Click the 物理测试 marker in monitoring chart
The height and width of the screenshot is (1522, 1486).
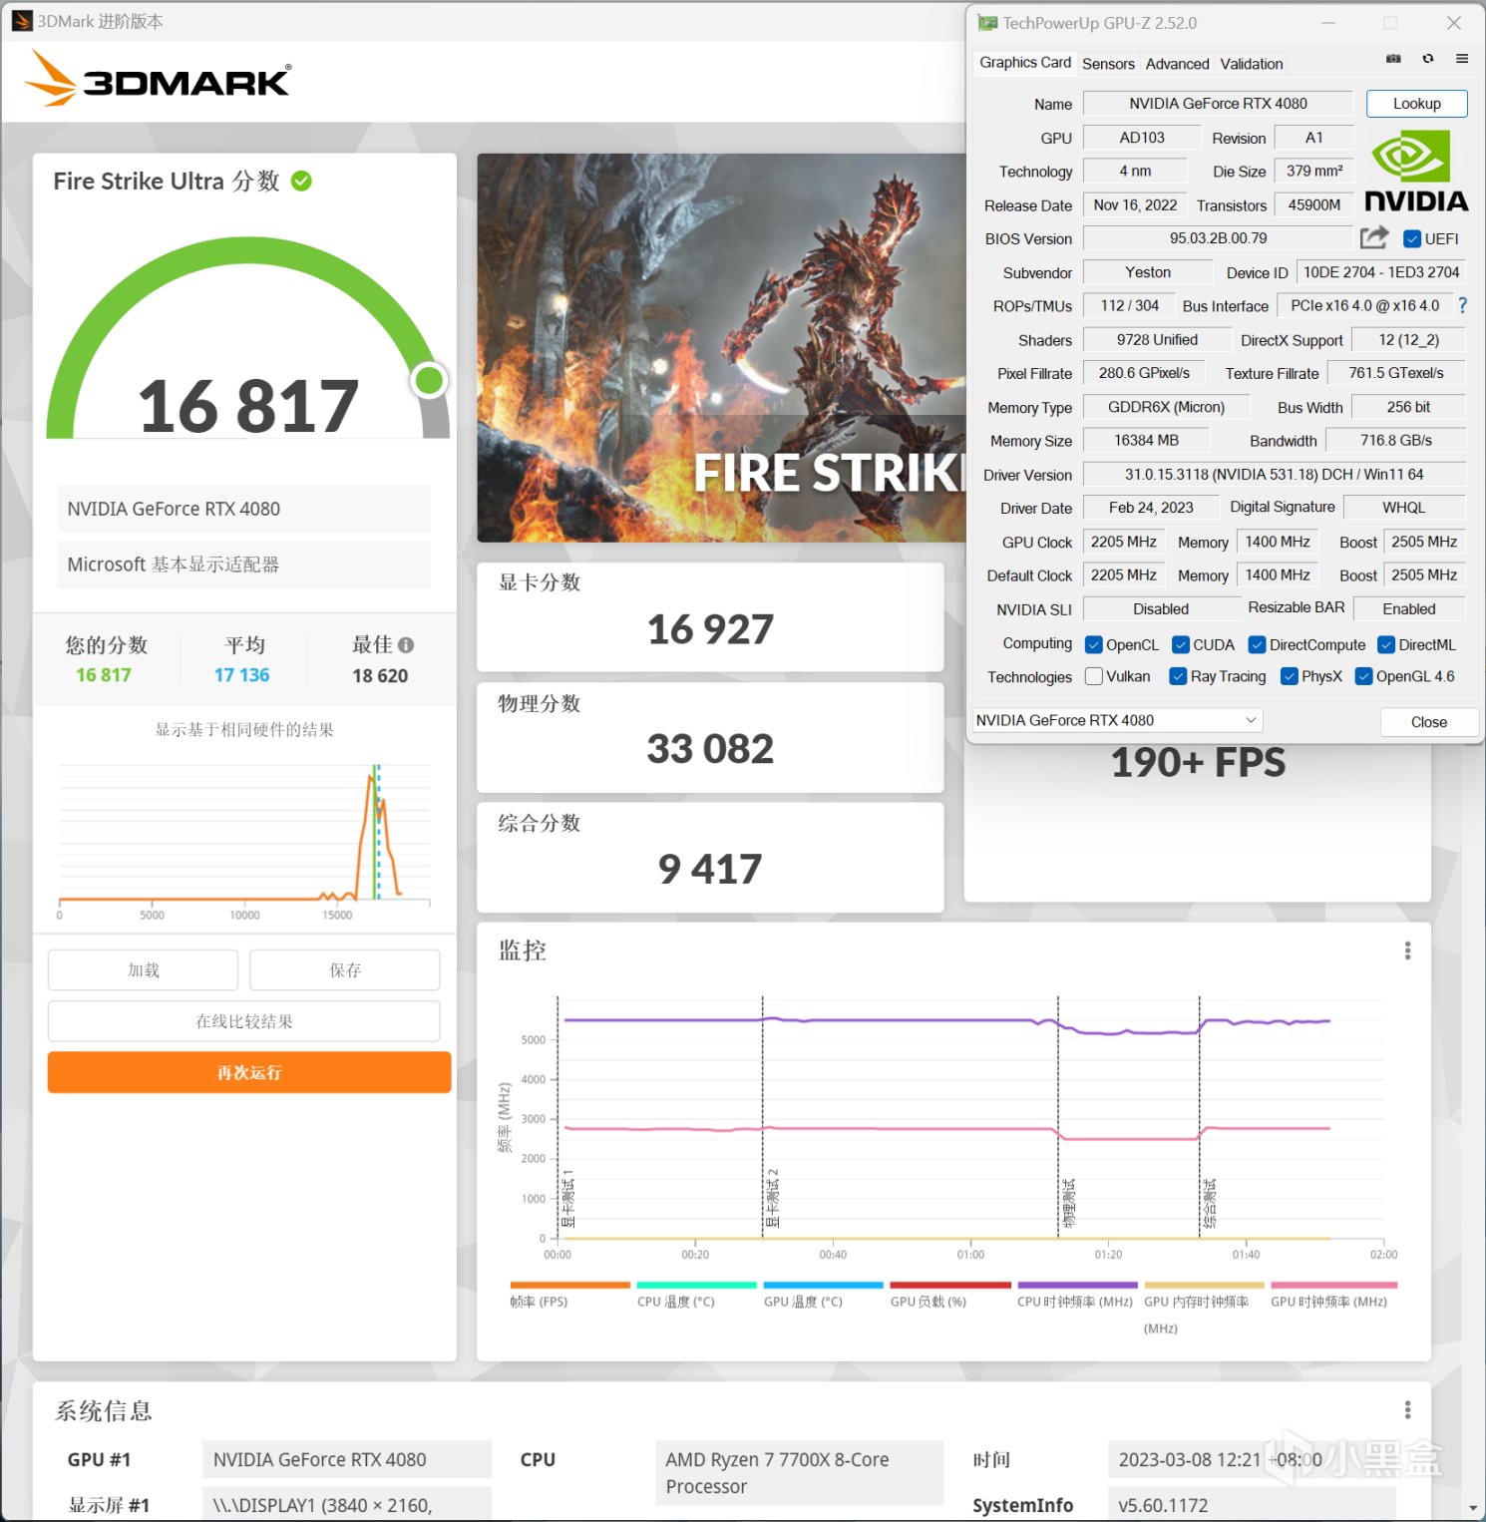(1068, 1203)
